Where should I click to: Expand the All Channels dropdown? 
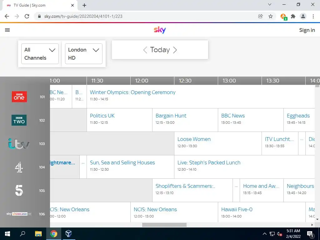(x=40, y=54)
